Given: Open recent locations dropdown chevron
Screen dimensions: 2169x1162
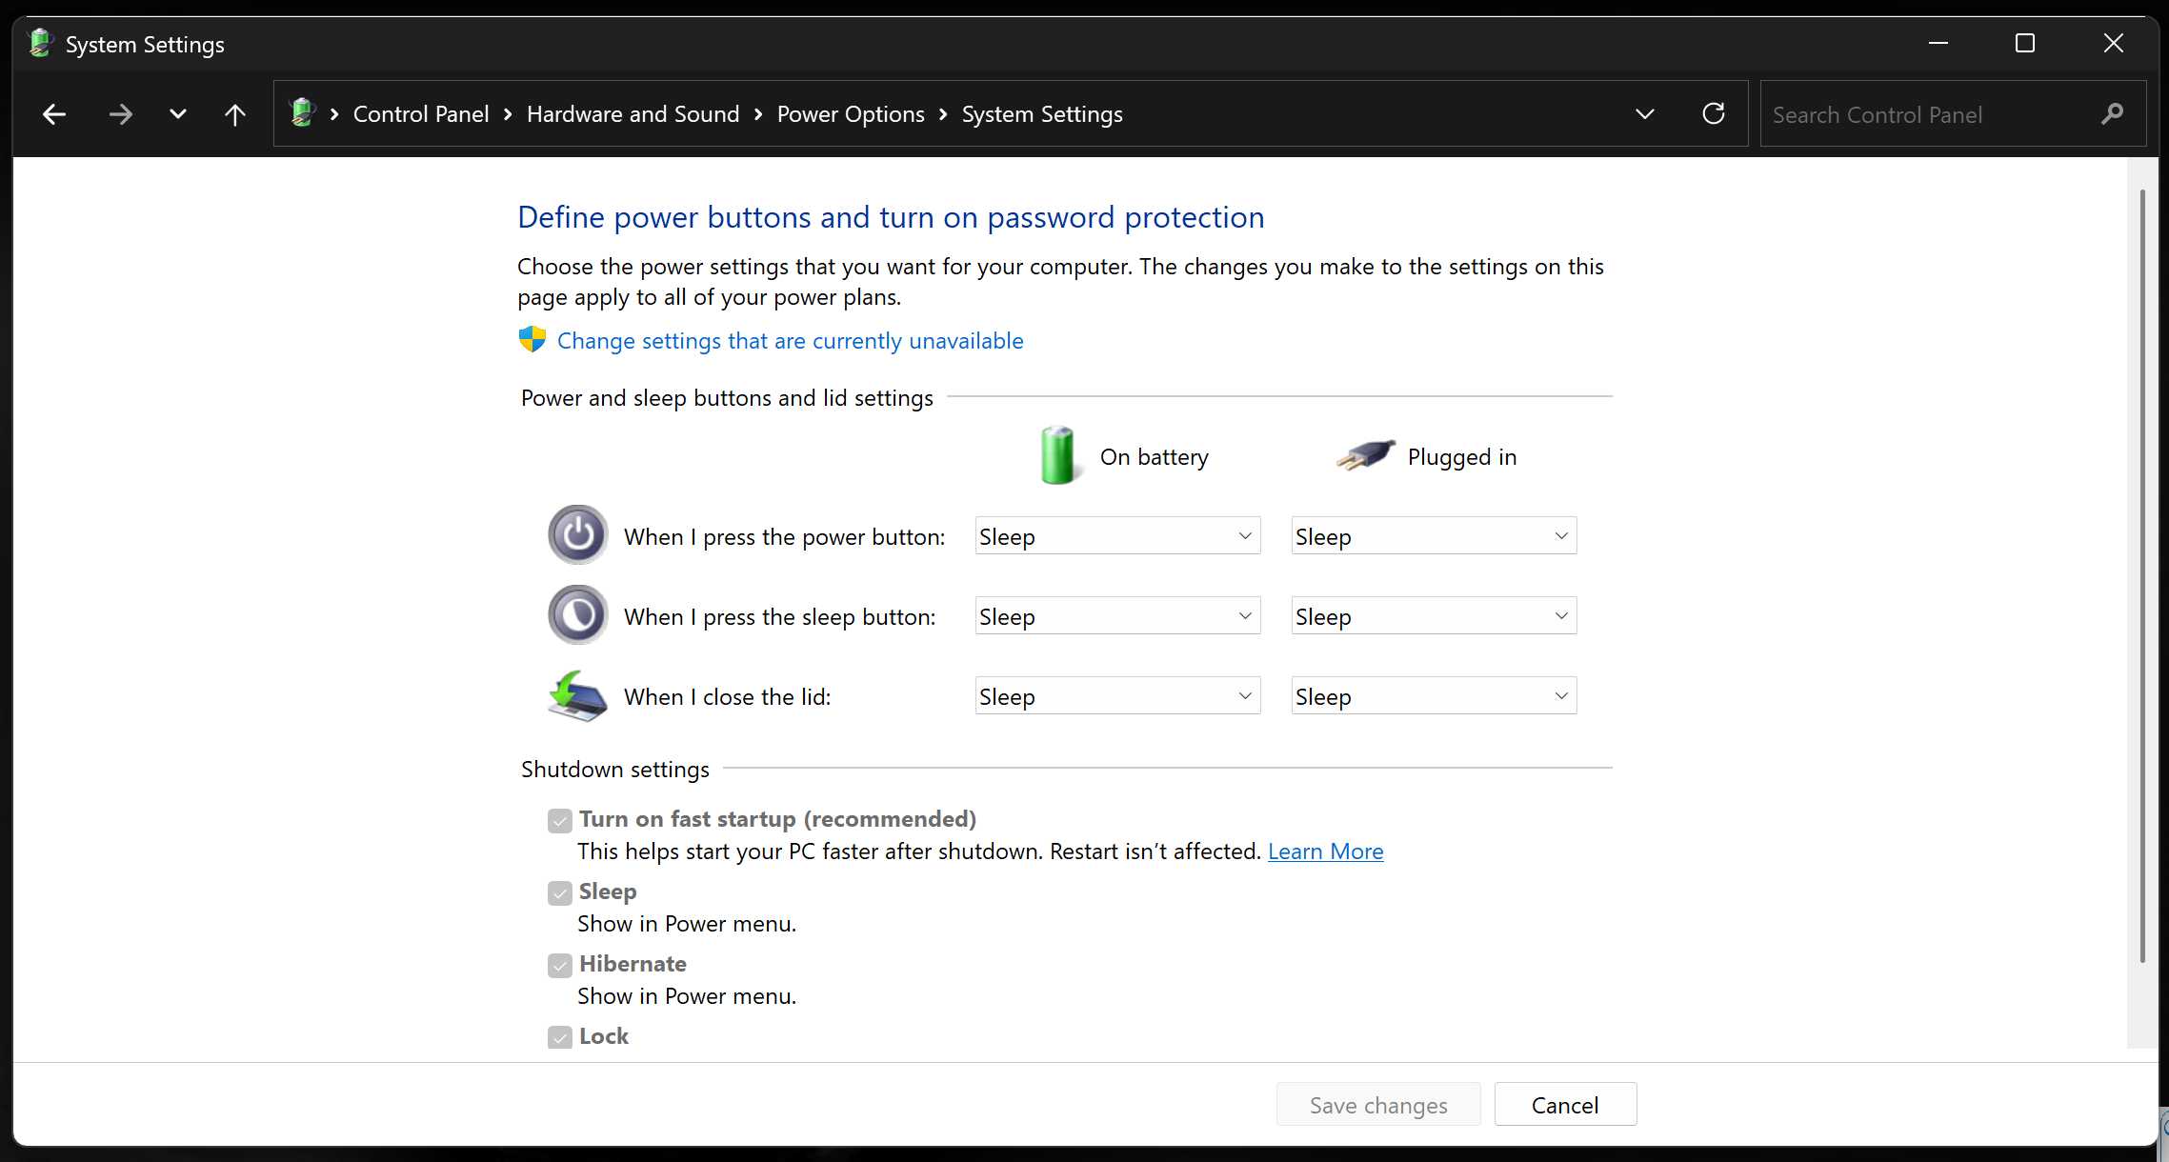Looking at the screenshot, I should [x=177, y=115].
